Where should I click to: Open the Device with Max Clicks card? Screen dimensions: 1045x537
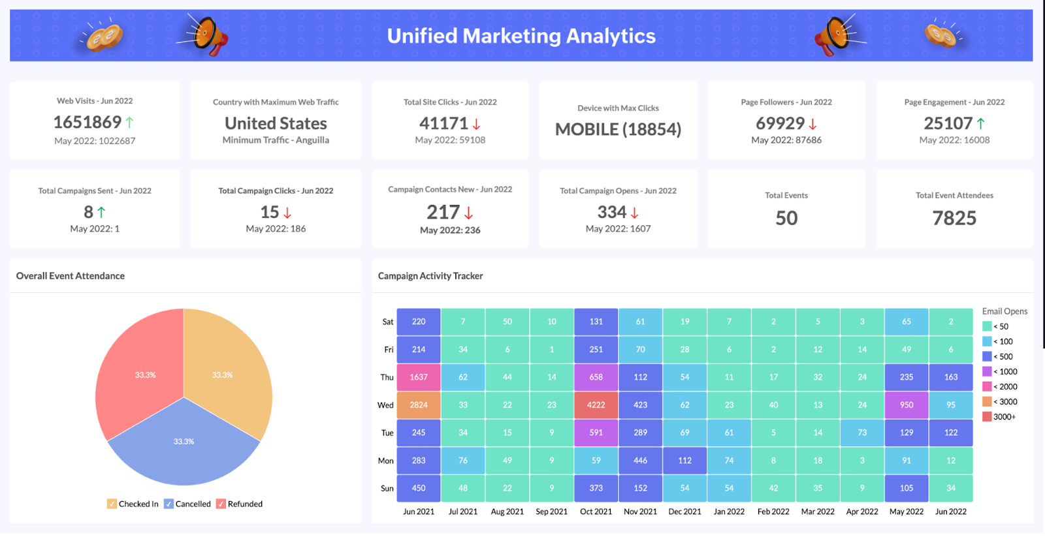tap(618, 121)
